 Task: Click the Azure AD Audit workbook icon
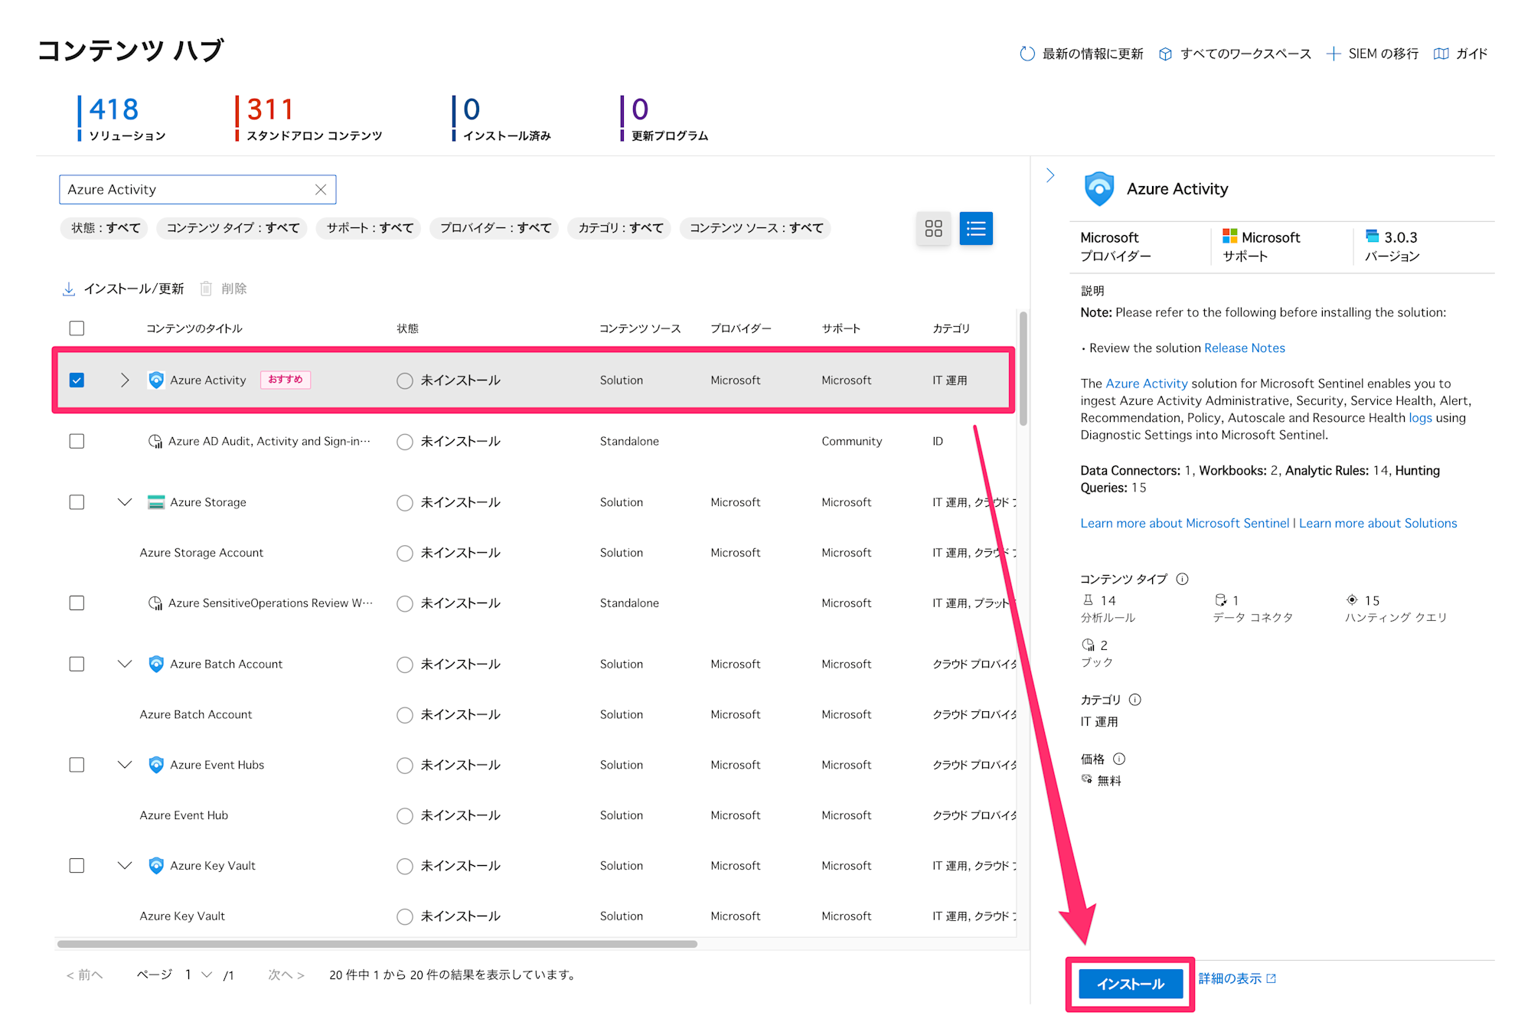pos(155,441)
